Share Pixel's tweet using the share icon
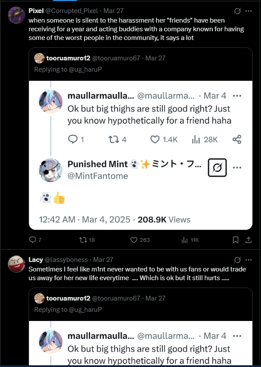 248,240
